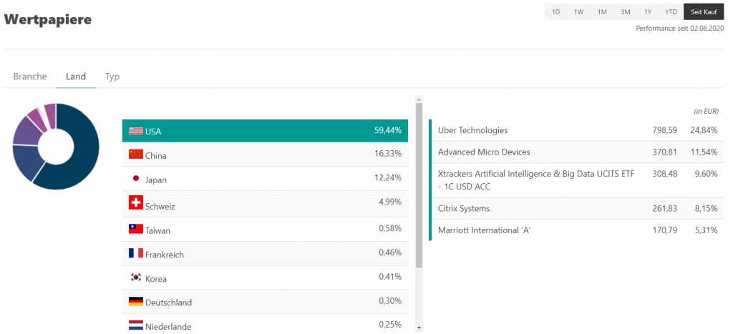Click the Frankreich flag icon
This screenshot has width=733, height=334.
pos(136,253)
